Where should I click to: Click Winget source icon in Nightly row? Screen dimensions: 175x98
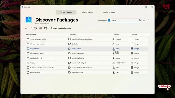[x=132, y=63]
